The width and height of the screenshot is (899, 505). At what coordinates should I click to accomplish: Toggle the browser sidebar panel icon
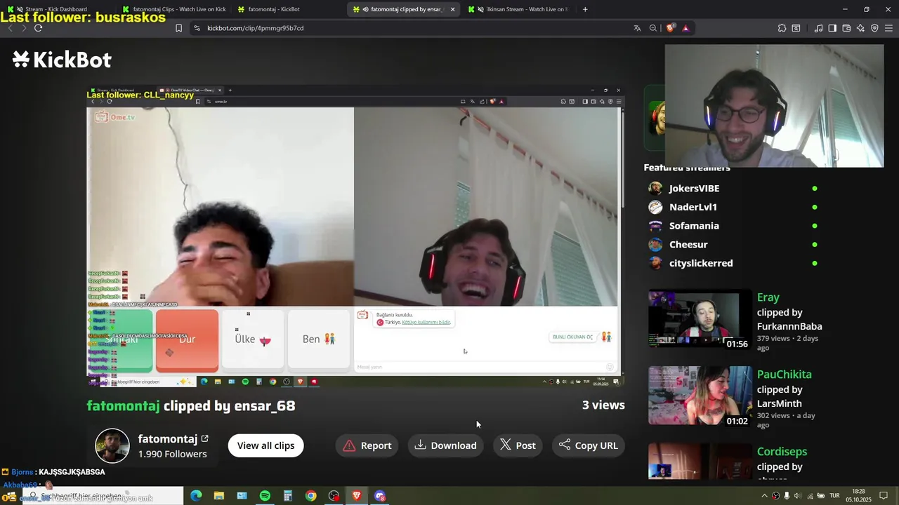click(832, 28)
